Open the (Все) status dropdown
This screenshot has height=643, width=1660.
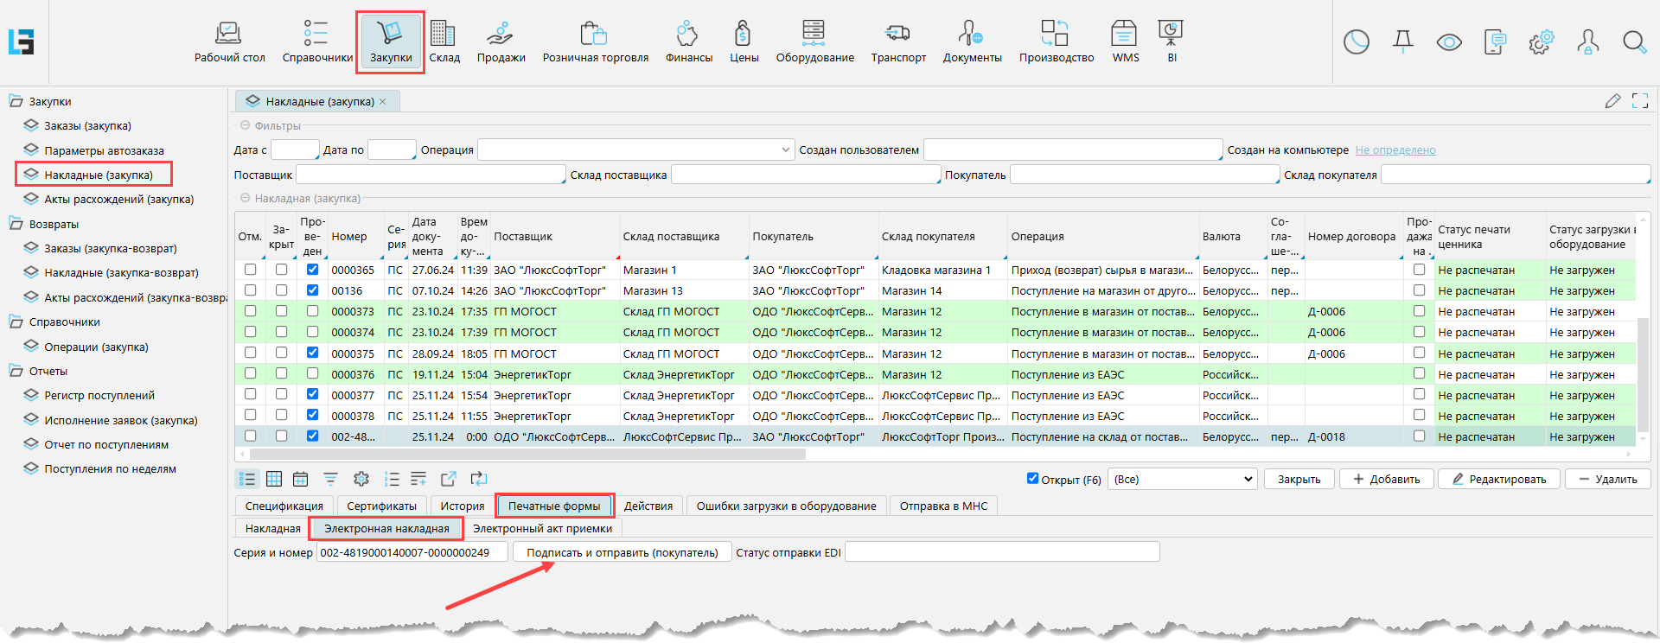coord(1182,479)
